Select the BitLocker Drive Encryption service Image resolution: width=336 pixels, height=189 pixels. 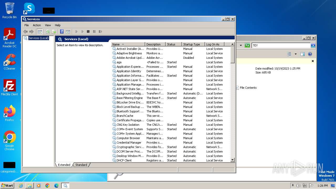(x=171, y=102)
